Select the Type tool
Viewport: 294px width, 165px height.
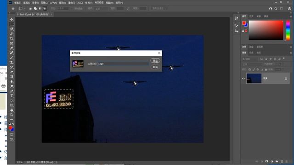(x=11, y=96)
